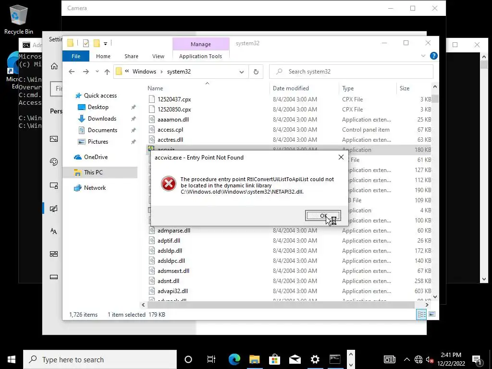492x369 pixels.
Task: Select the Manage contextual tab
Action: 201,44
